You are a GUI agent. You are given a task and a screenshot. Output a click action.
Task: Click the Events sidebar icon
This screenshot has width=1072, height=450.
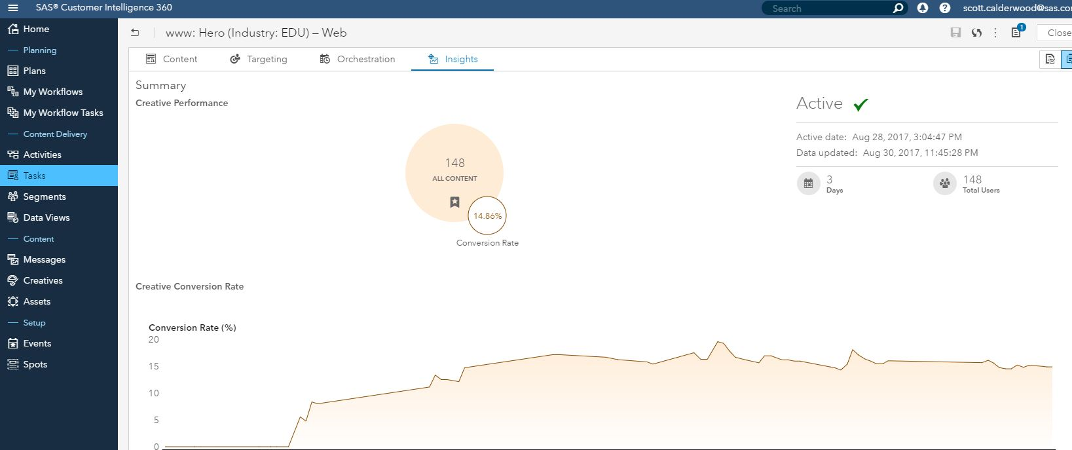pyautogui.click(x=12, y=343)
